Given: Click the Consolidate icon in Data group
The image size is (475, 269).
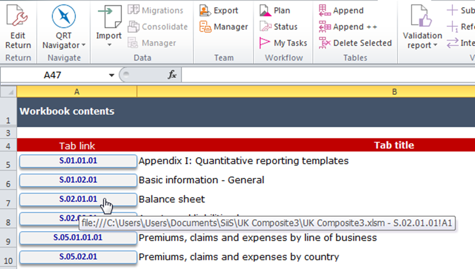Looking at the screenshot, I should tap(133, 27).
